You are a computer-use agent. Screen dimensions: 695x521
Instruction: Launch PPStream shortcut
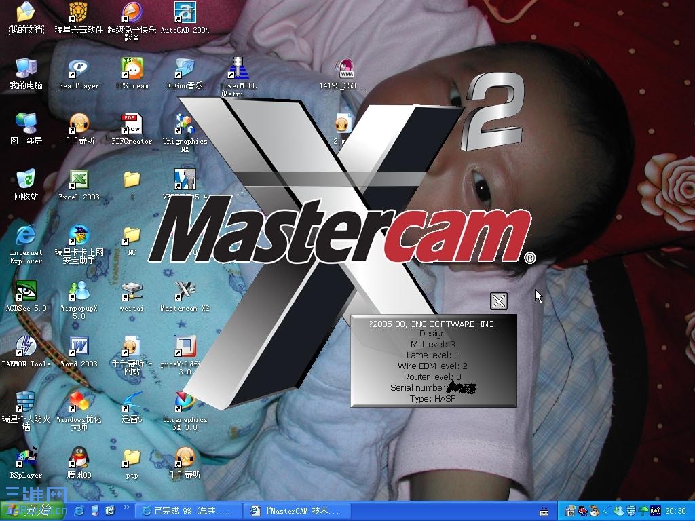pos(132,74)
